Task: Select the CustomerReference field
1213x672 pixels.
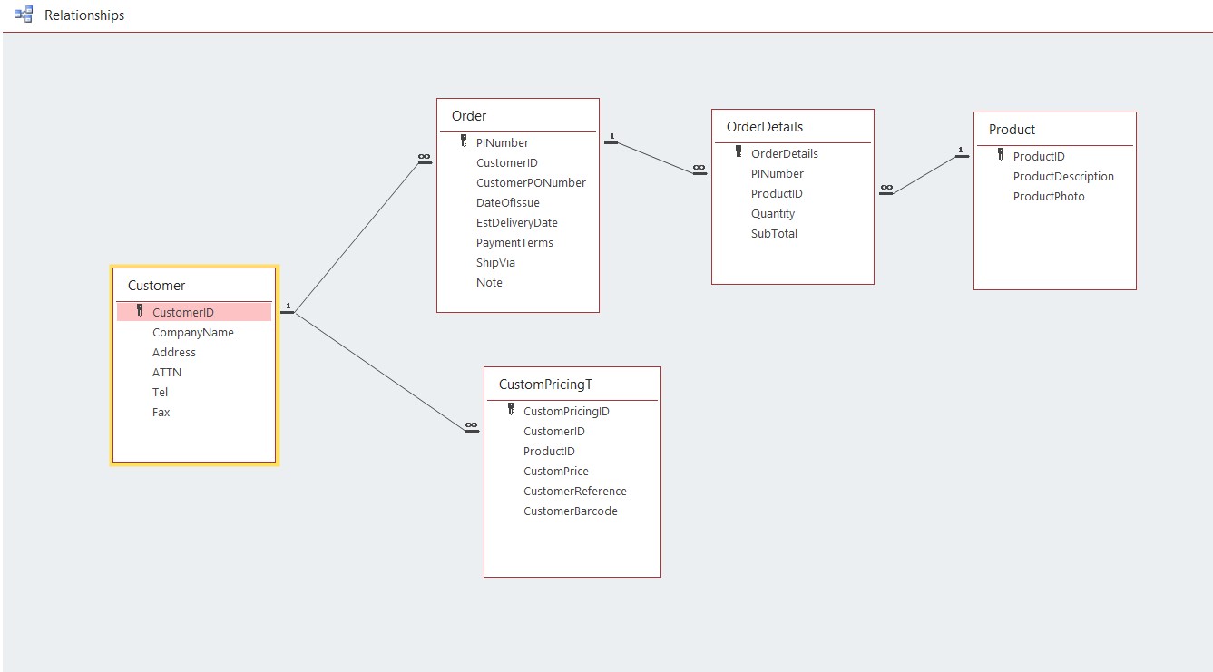Action: 575,492
